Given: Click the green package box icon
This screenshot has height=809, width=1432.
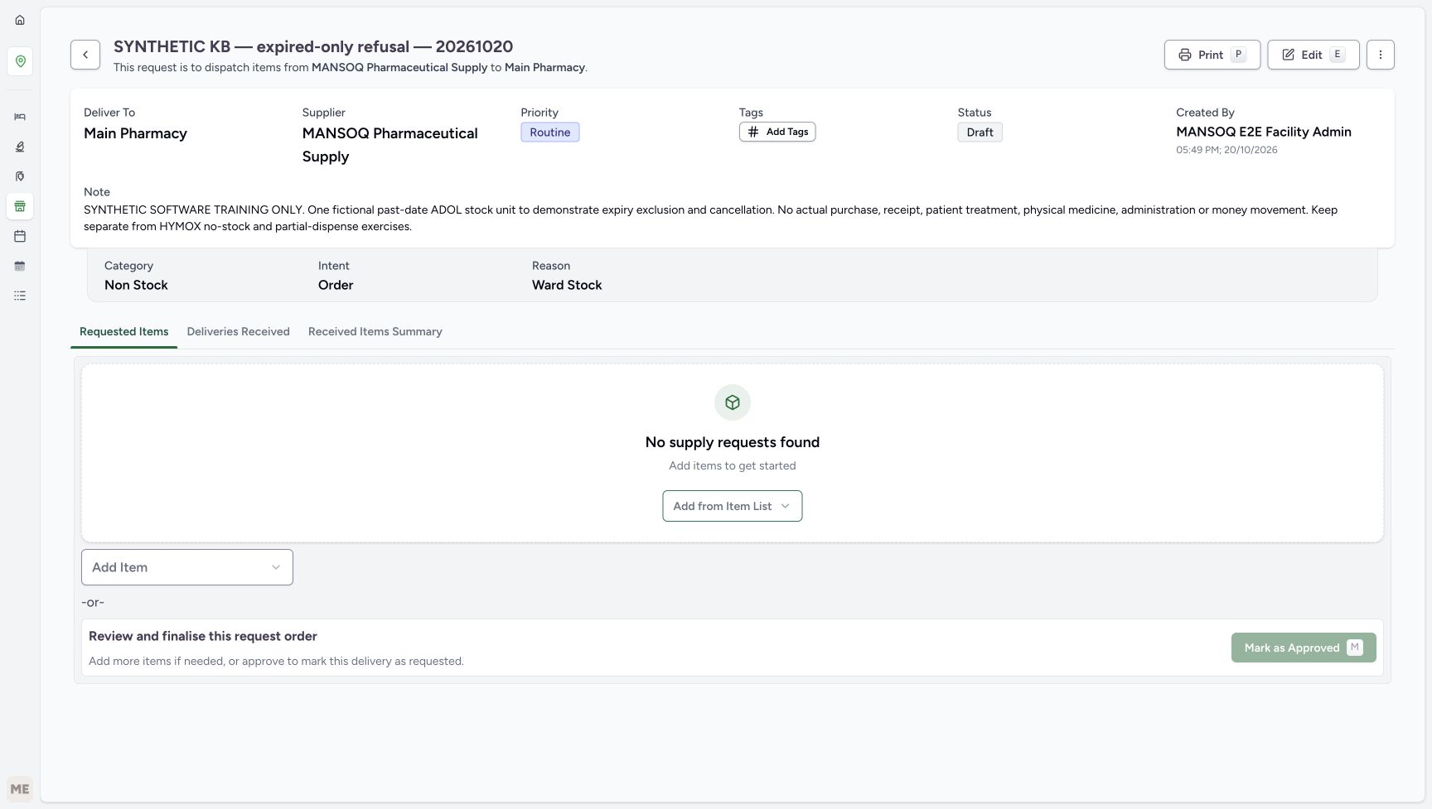Looking at the screenshot, I should click(x=733, y=402).
